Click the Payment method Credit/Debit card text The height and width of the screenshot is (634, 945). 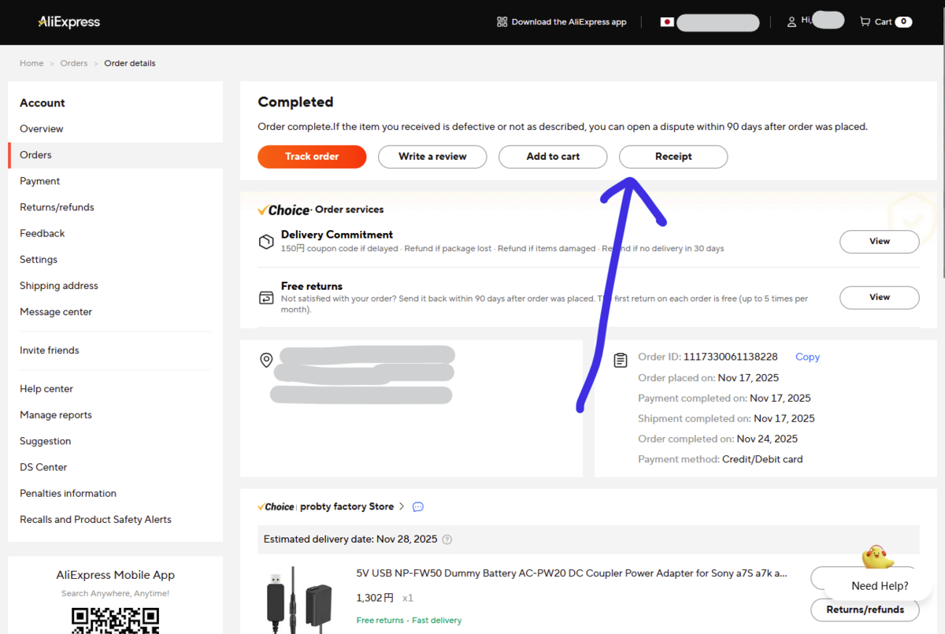click(x=762, y=459)
